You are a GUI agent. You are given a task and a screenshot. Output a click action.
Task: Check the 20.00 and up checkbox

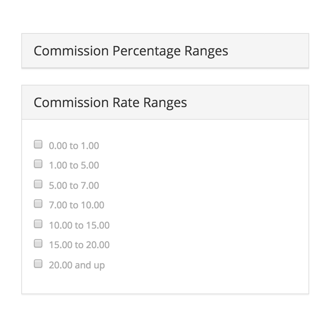pyautogui.click(x=38, y=264)
